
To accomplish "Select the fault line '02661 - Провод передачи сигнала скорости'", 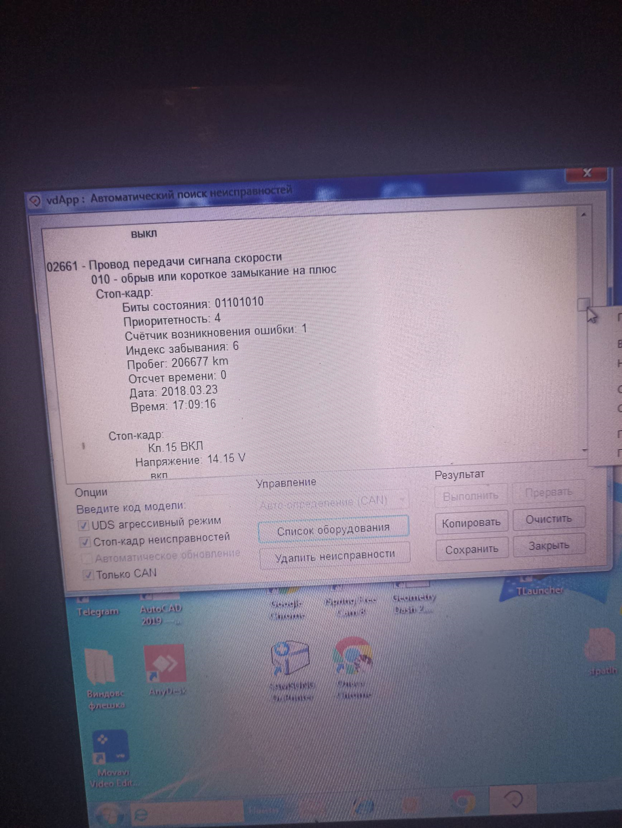I will [164, 262].
